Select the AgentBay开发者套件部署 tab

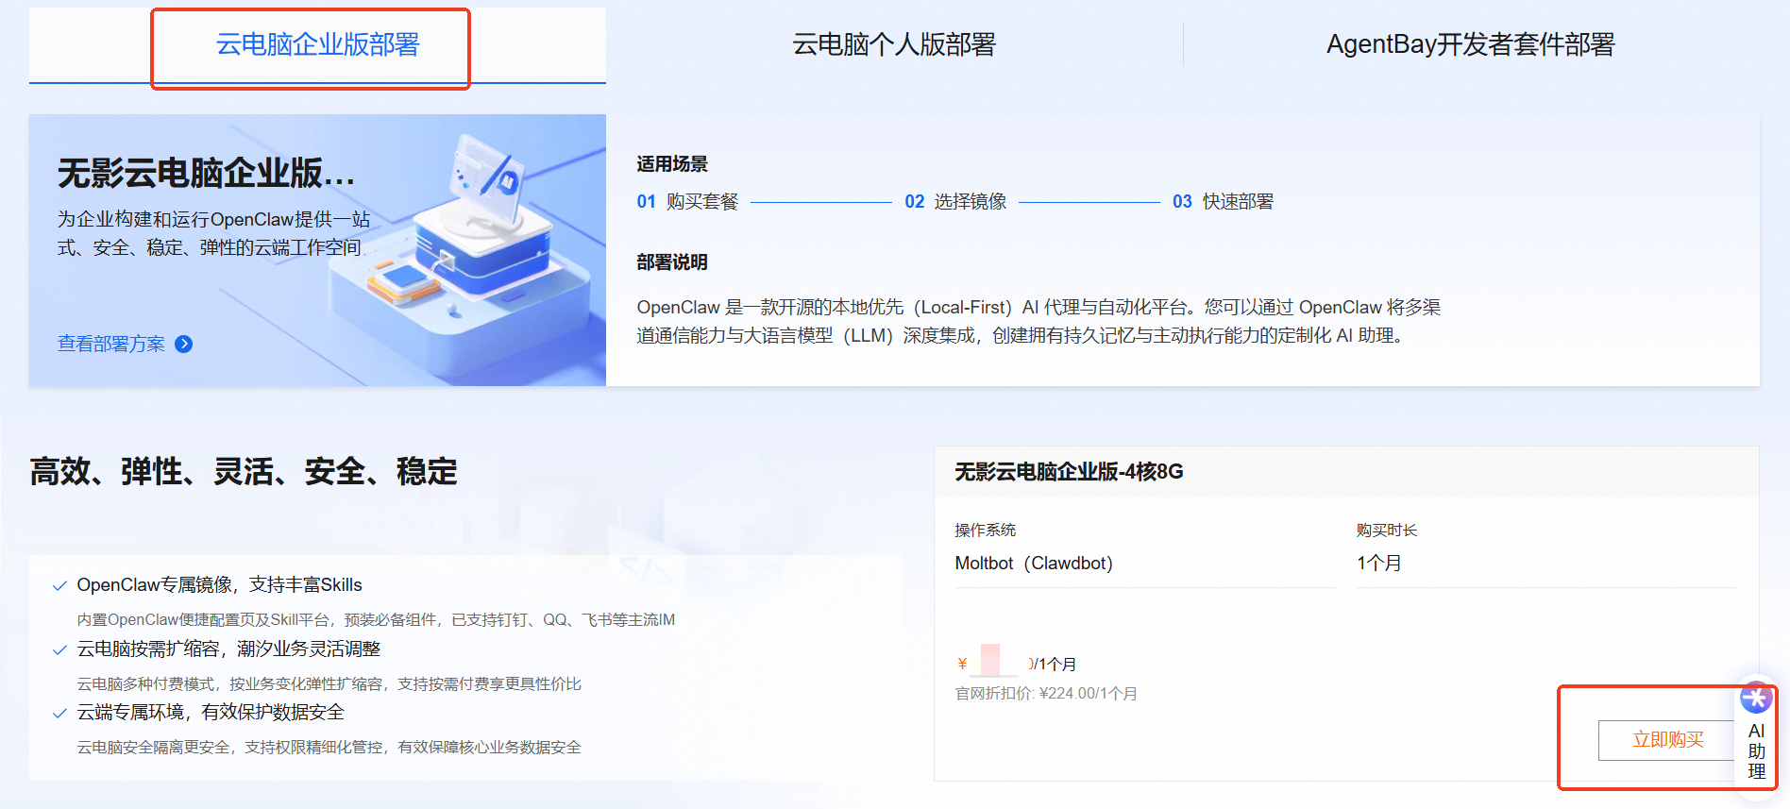click(x=1470, y=44)
